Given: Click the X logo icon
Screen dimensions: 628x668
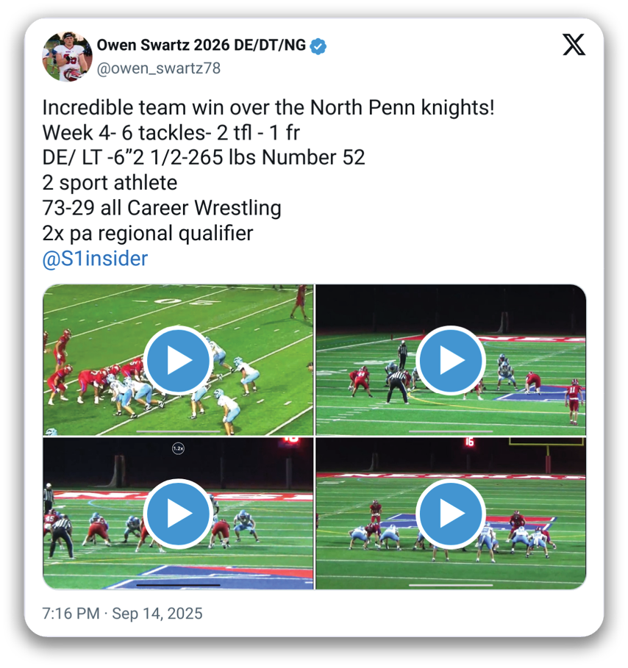Looking at the screenshot, I should pyautogui.click(x=574, y=45).
